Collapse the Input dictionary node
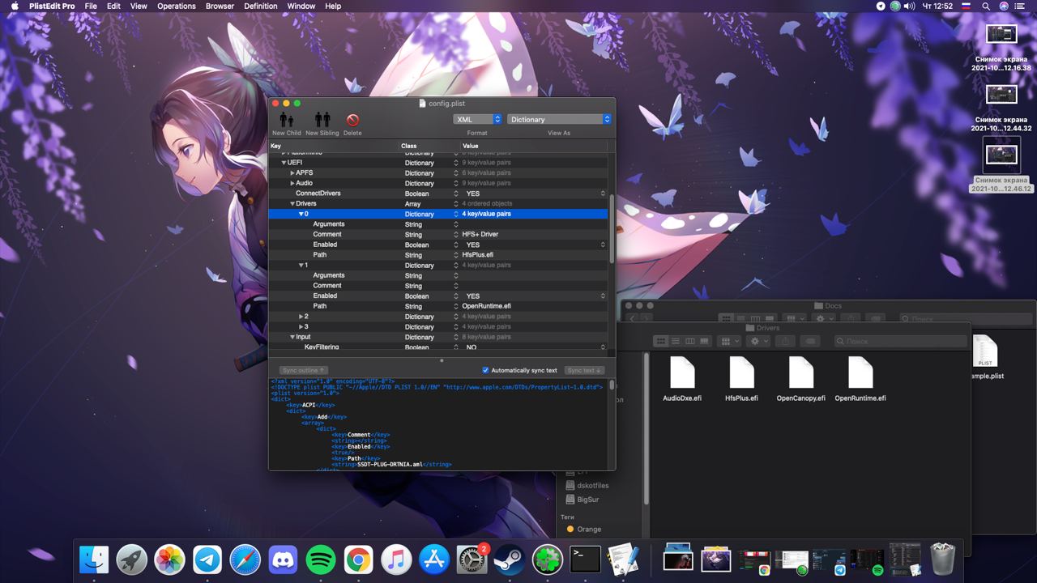1037x583 pixels. 292,337
